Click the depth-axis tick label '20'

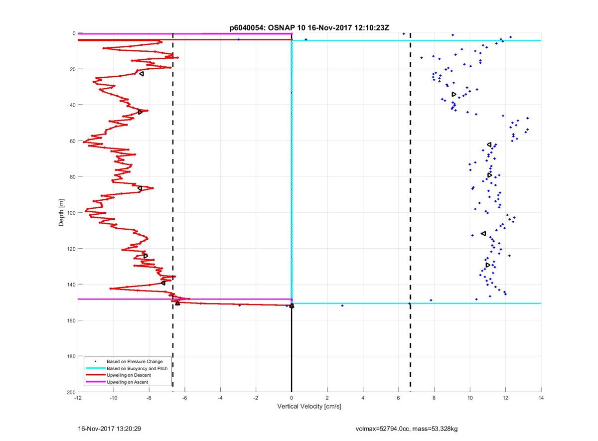pyautogui.click(x=72, y=69)
